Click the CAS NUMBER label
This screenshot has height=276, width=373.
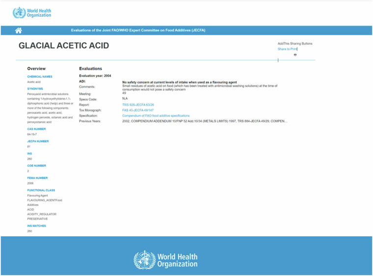[x=36, y=129]
